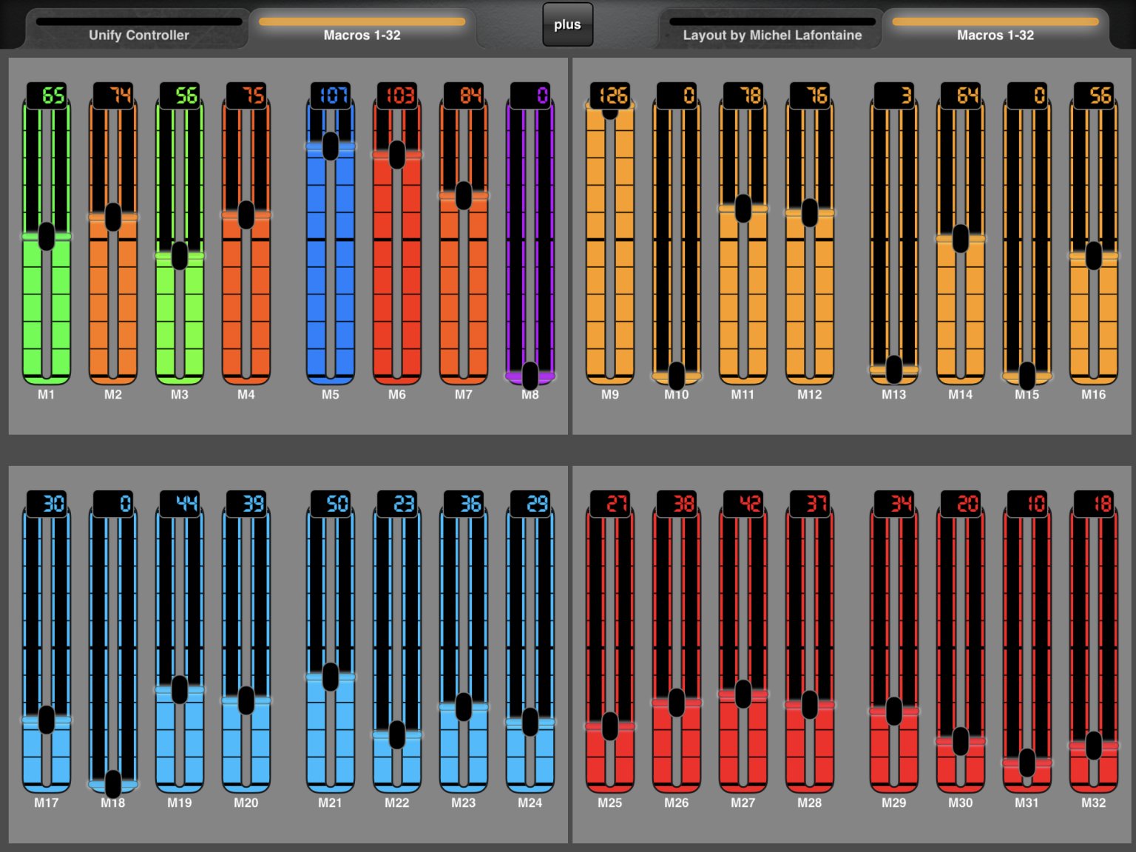Click the M20 label text
Image resolution: width=1136 pixels, height=852 pixels.
246,802
